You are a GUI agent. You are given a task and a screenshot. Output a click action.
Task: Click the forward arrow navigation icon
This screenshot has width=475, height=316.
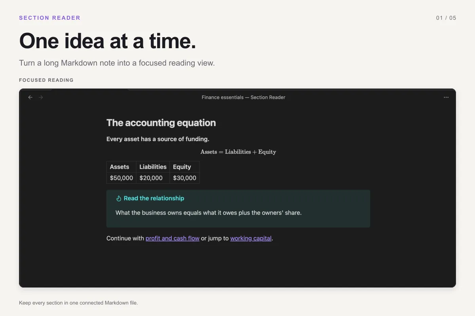point(41,97)
